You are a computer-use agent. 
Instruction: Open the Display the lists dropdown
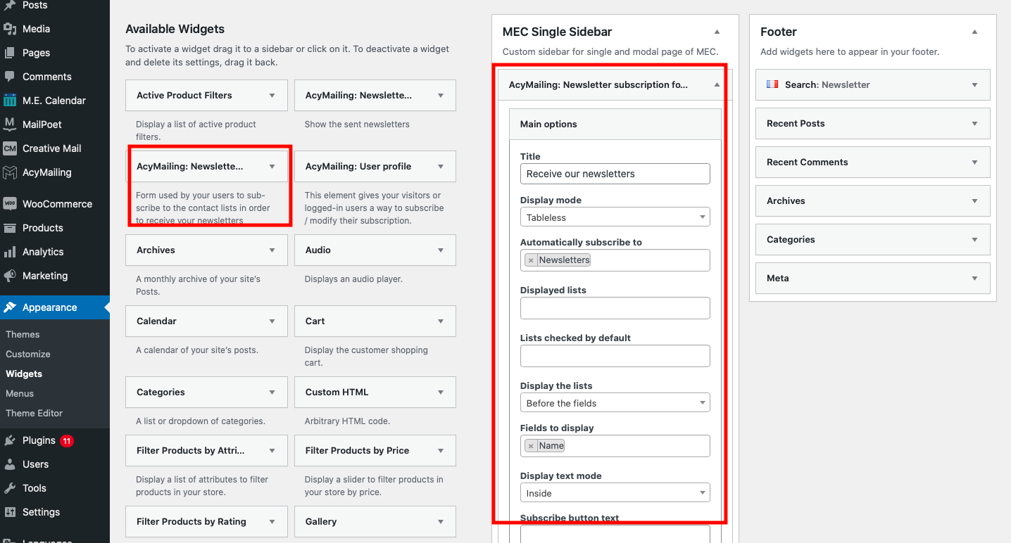615,403
